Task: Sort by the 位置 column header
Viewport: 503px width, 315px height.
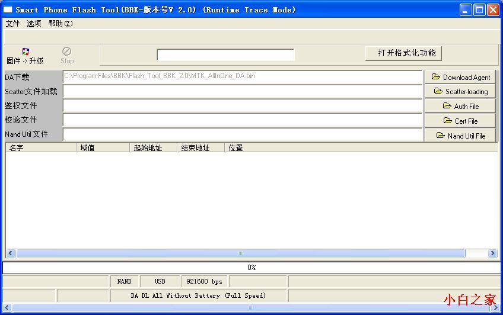Action: click(x=361, y=148)
